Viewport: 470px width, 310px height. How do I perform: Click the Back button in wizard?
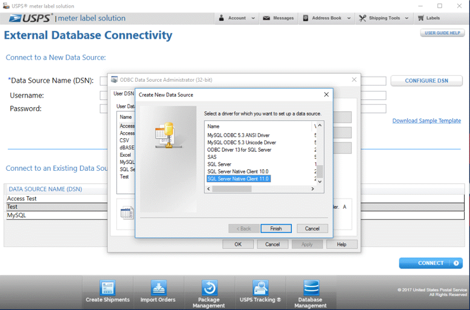click(244, 229)
